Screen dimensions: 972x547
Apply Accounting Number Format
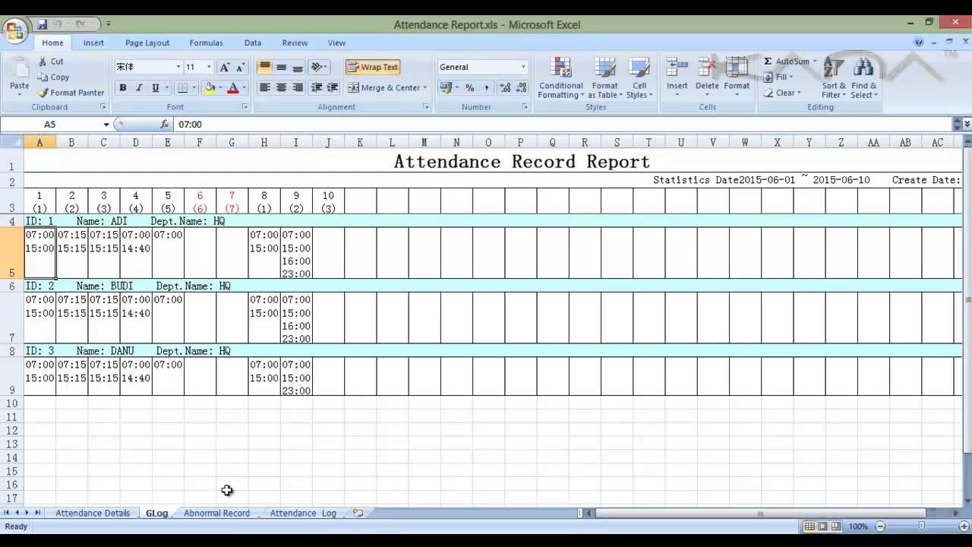(446, 87)
